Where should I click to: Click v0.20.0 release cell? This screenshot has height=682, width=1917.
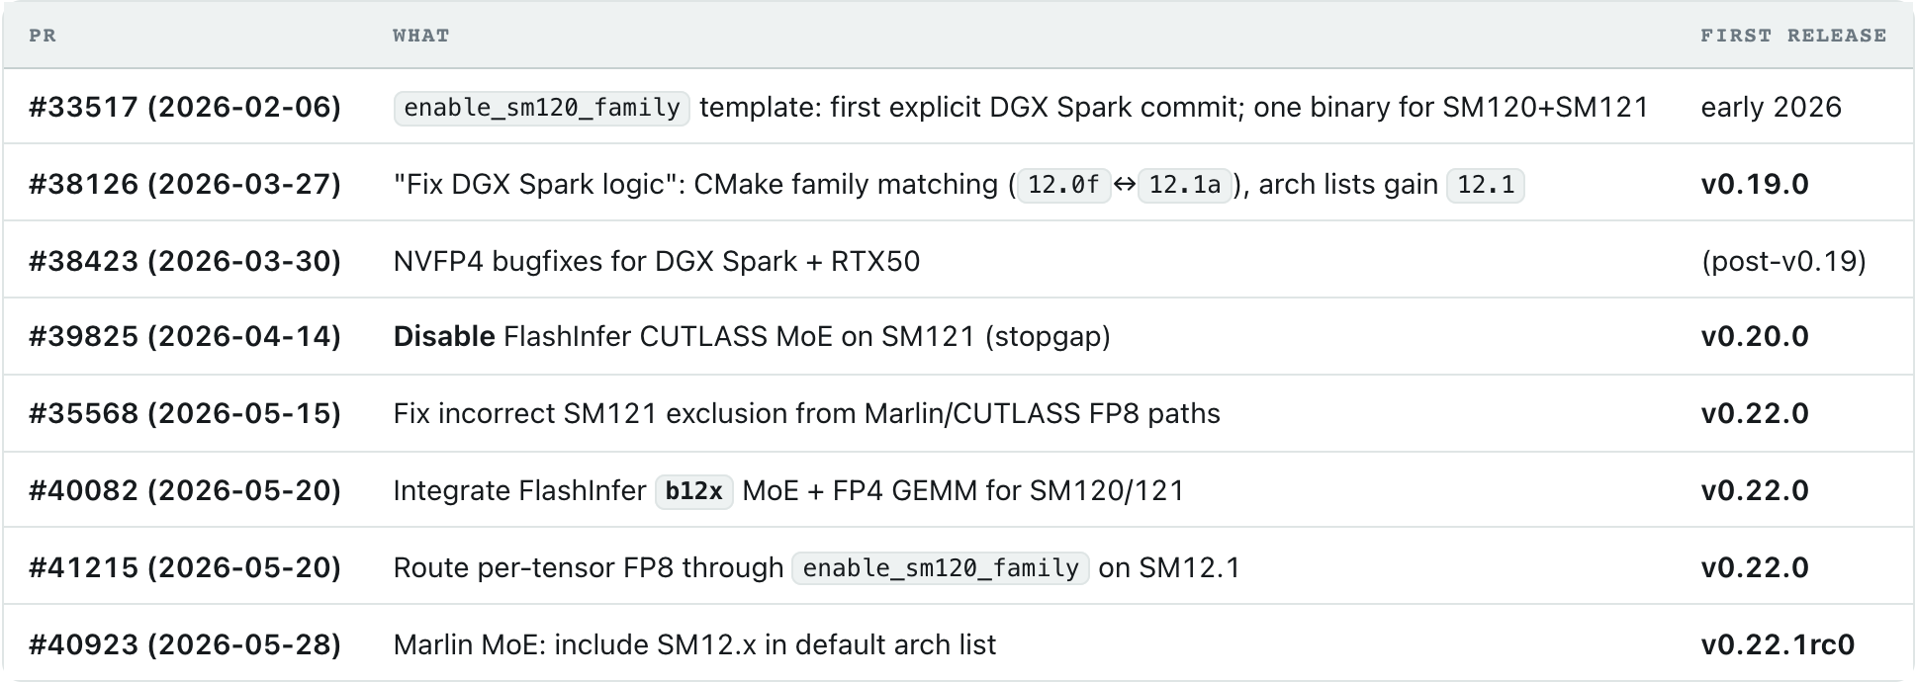pos(1755,336)
